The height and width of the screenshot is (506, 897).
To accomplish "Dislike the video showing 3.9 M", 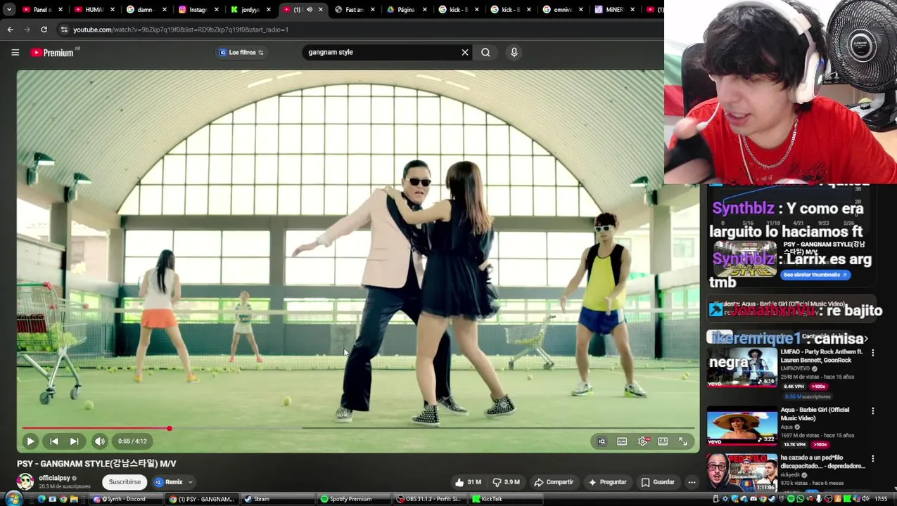I will coord(507,482).
